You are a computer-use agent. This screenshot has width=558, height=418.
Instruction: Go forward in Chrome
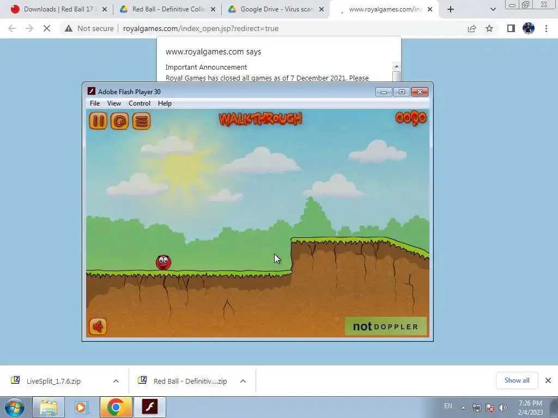[x=29, y=28]
